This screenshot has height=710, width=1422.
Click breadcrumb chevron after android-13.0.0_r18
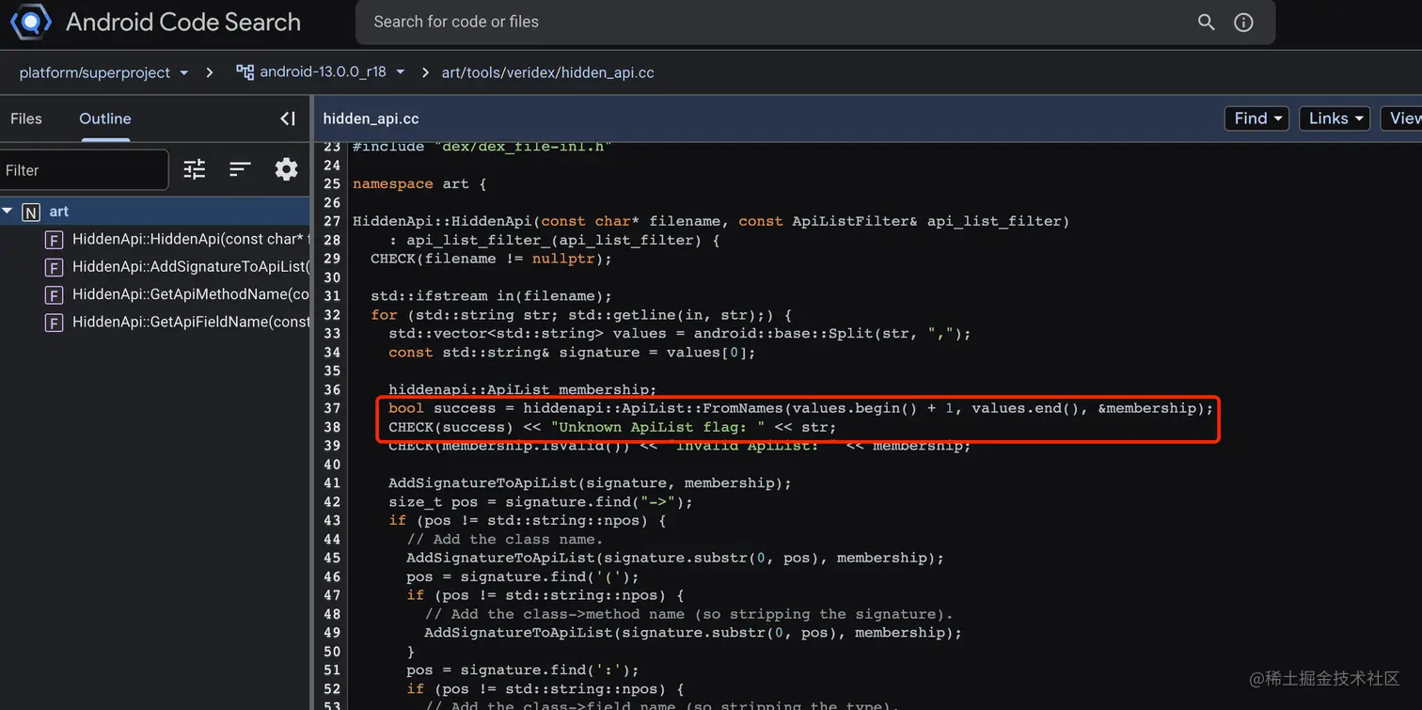tap(425, 72)
